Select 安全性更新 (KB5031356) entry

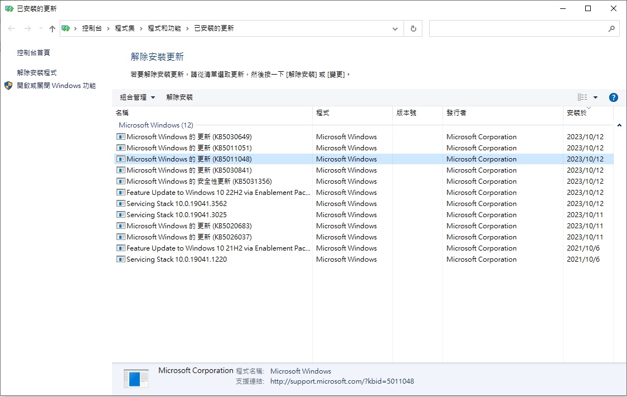(x=199, y=182)
